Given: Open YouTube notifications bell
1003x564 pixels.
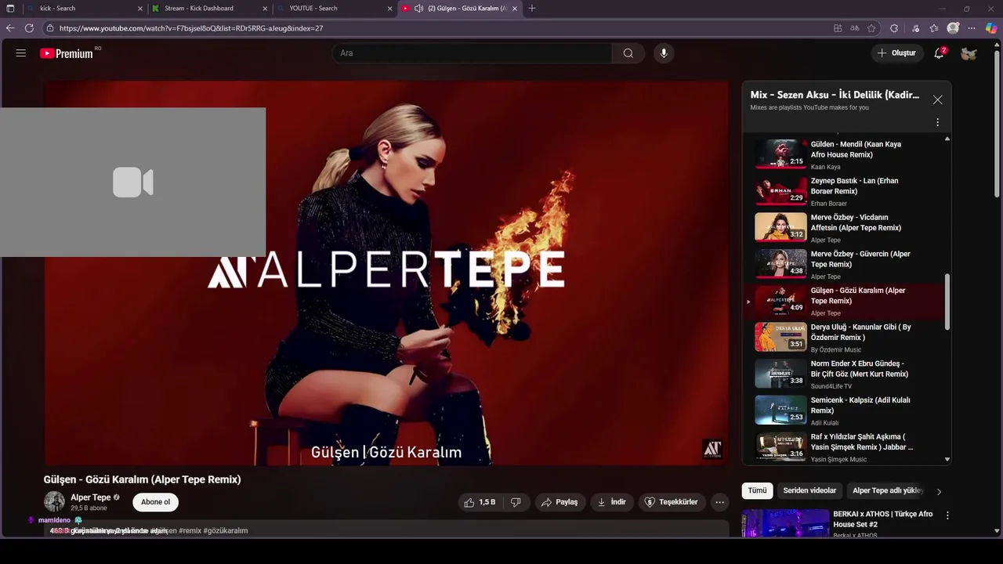Looking at the screenshot, I should click(939, 53).
